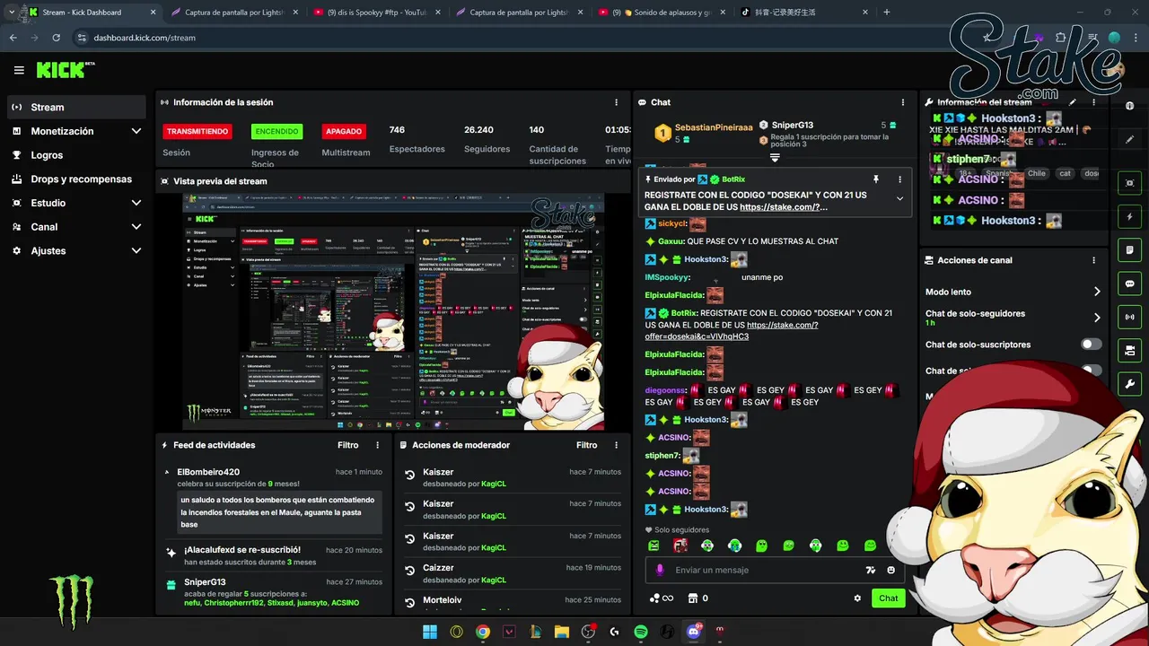Open Acciones de canal three-dot menu

tap(1093, 260)
